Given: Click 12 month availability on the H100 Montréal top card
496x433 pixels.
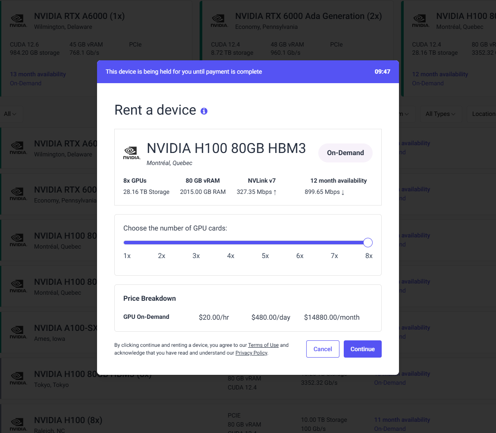Looking at the screenshot, I should tap(440, 74).
